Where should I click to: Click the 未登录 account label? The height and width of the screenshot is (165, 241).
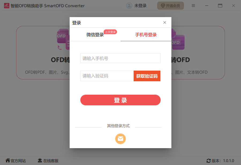[x=140, y=6]
